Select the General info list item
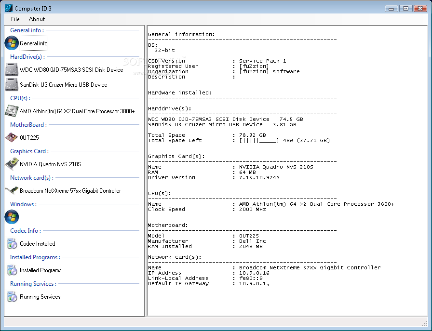Image resolution: width=432 pixels, height=331 pixels. 34,43
